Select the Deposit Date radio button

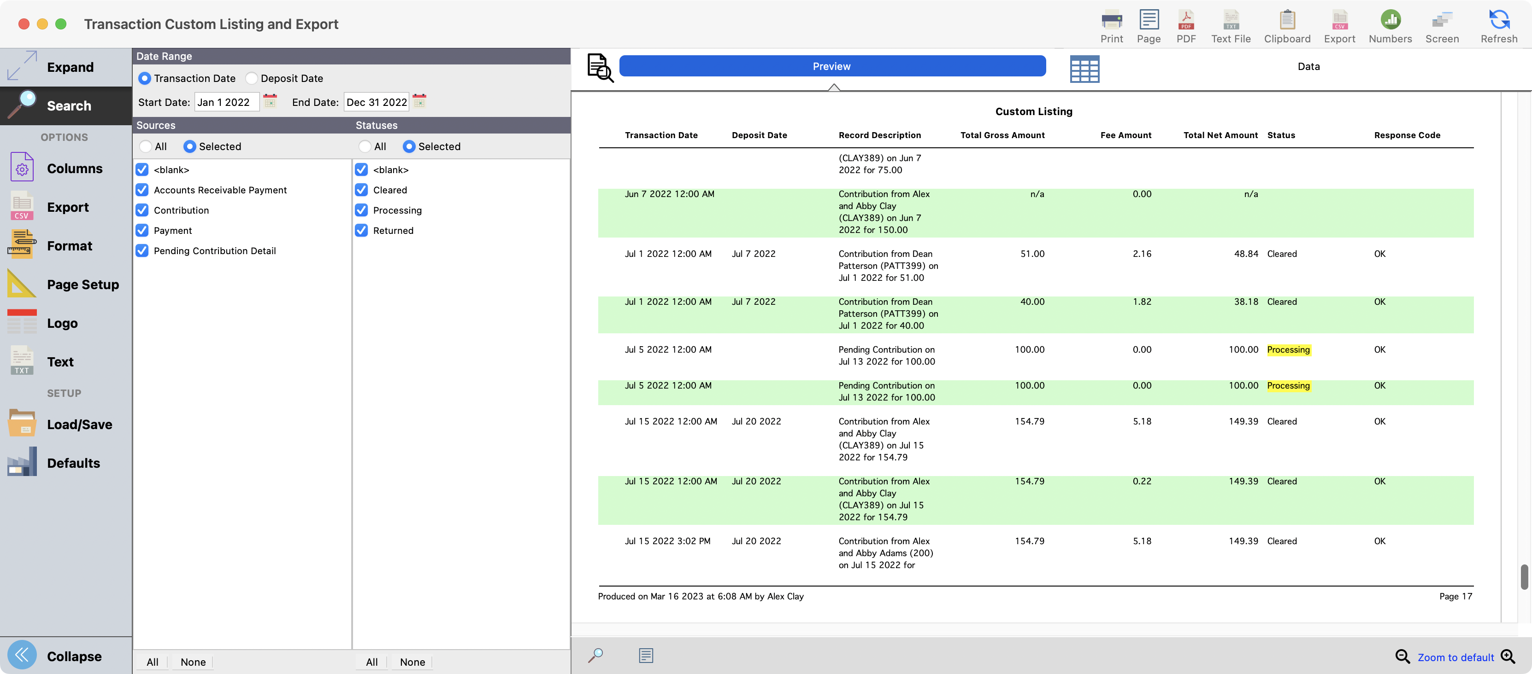252,78
